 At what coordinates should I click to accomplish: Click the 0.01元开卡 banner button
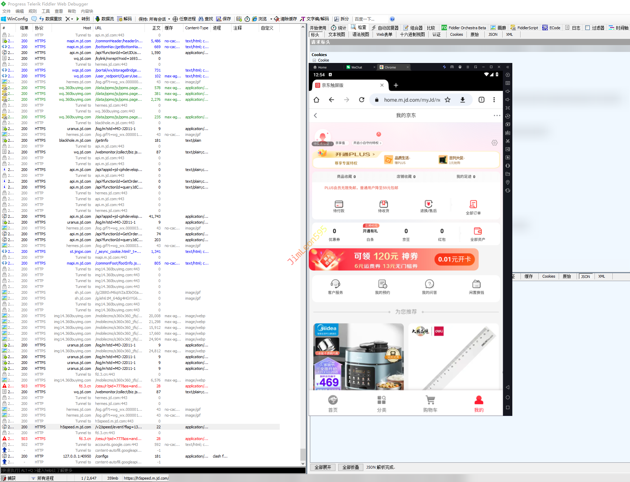pos(454,259)
